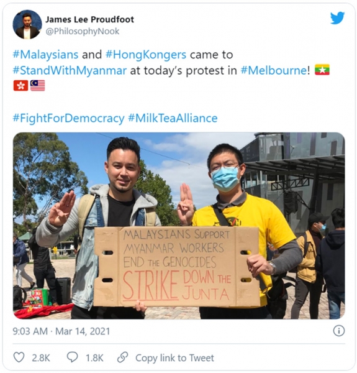Open the protest photo attachment
The image size is (357, 373).
point(179,226)
